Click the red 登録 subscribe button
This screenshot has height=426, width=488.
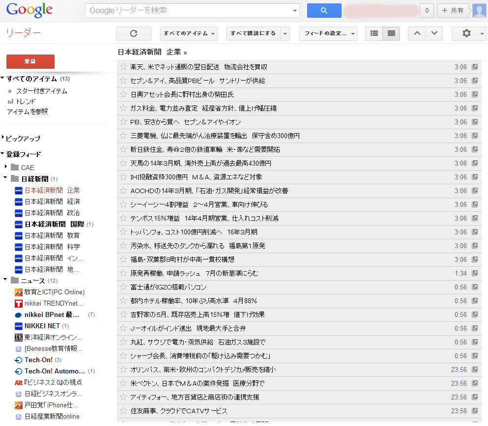coord(30,61)
